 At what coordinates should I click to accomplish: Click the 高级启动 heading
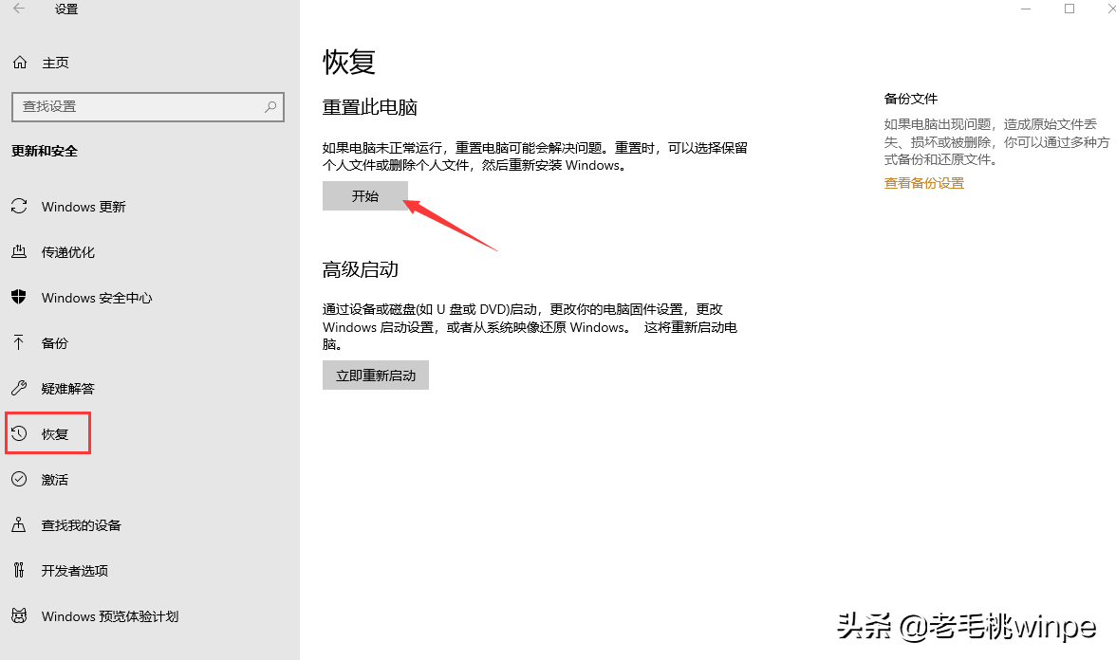pyautogui.click(x=361, y=269)
